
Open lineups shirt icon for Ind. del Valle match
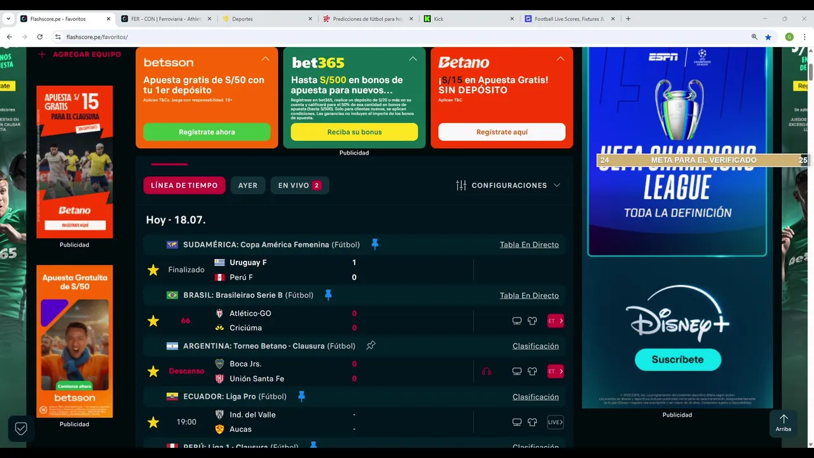pos(532,422)
